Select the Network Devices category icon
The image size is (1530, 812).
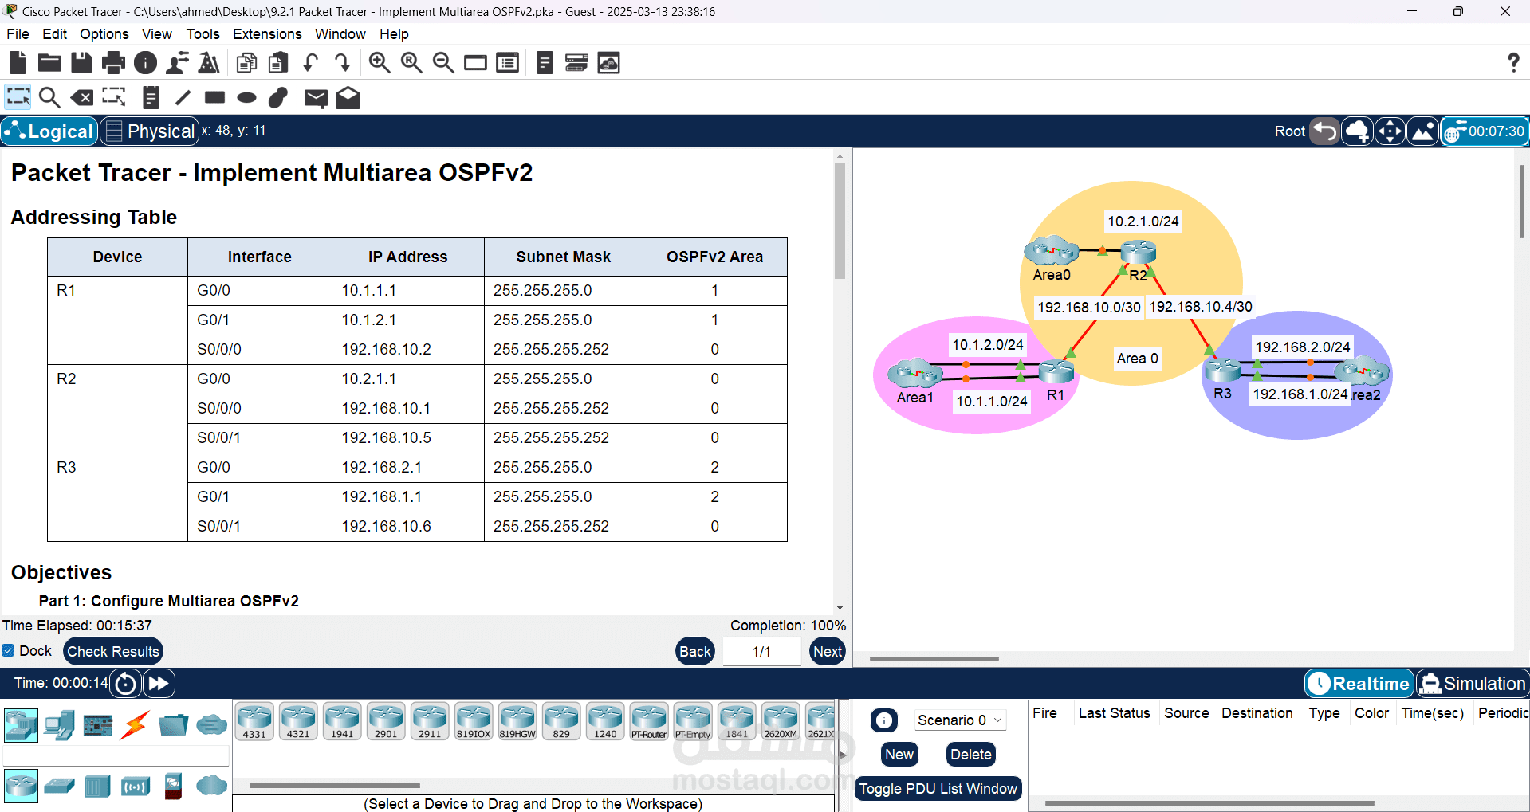point(21,725)
